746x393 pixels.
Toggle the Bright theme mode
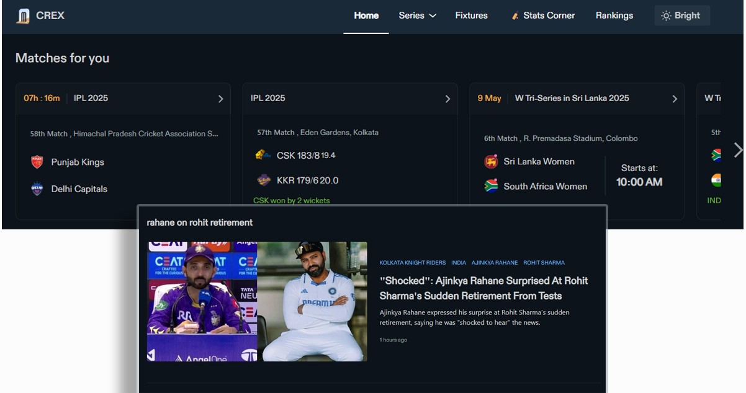pyautogui.click(x=681, y=15)
